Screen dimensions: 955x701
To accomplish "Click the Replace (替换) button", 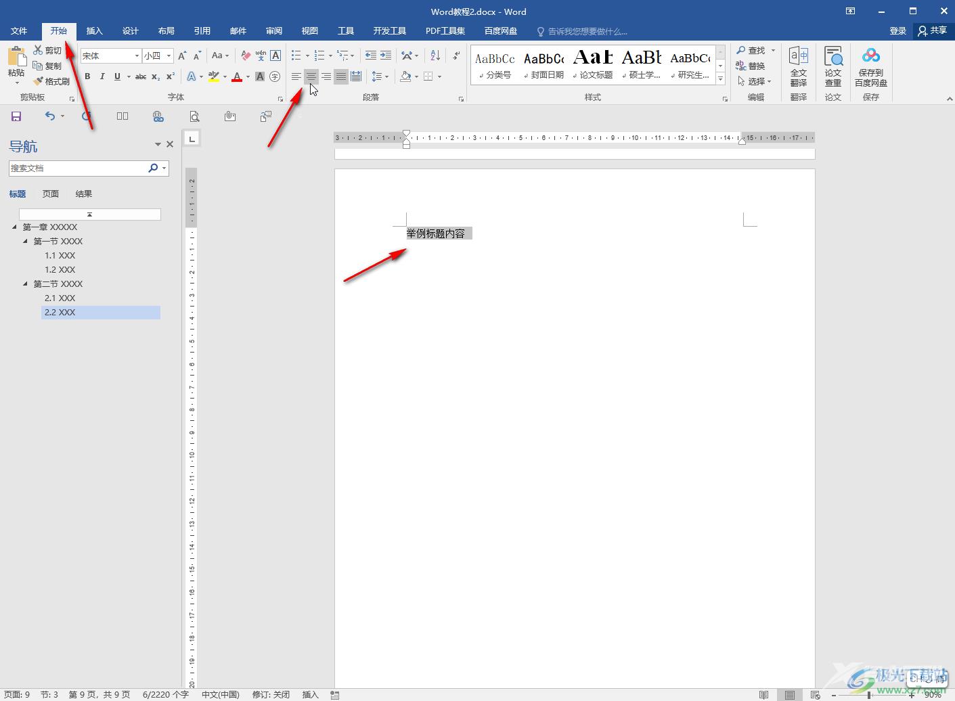I will (751, 66).
